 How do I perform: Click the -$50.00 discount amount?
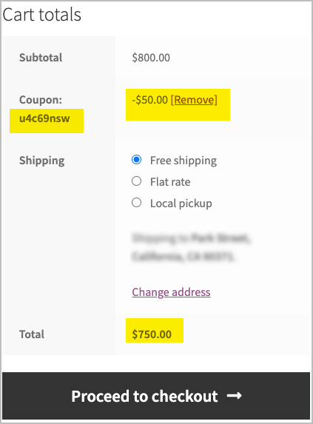tap(149, 100)
